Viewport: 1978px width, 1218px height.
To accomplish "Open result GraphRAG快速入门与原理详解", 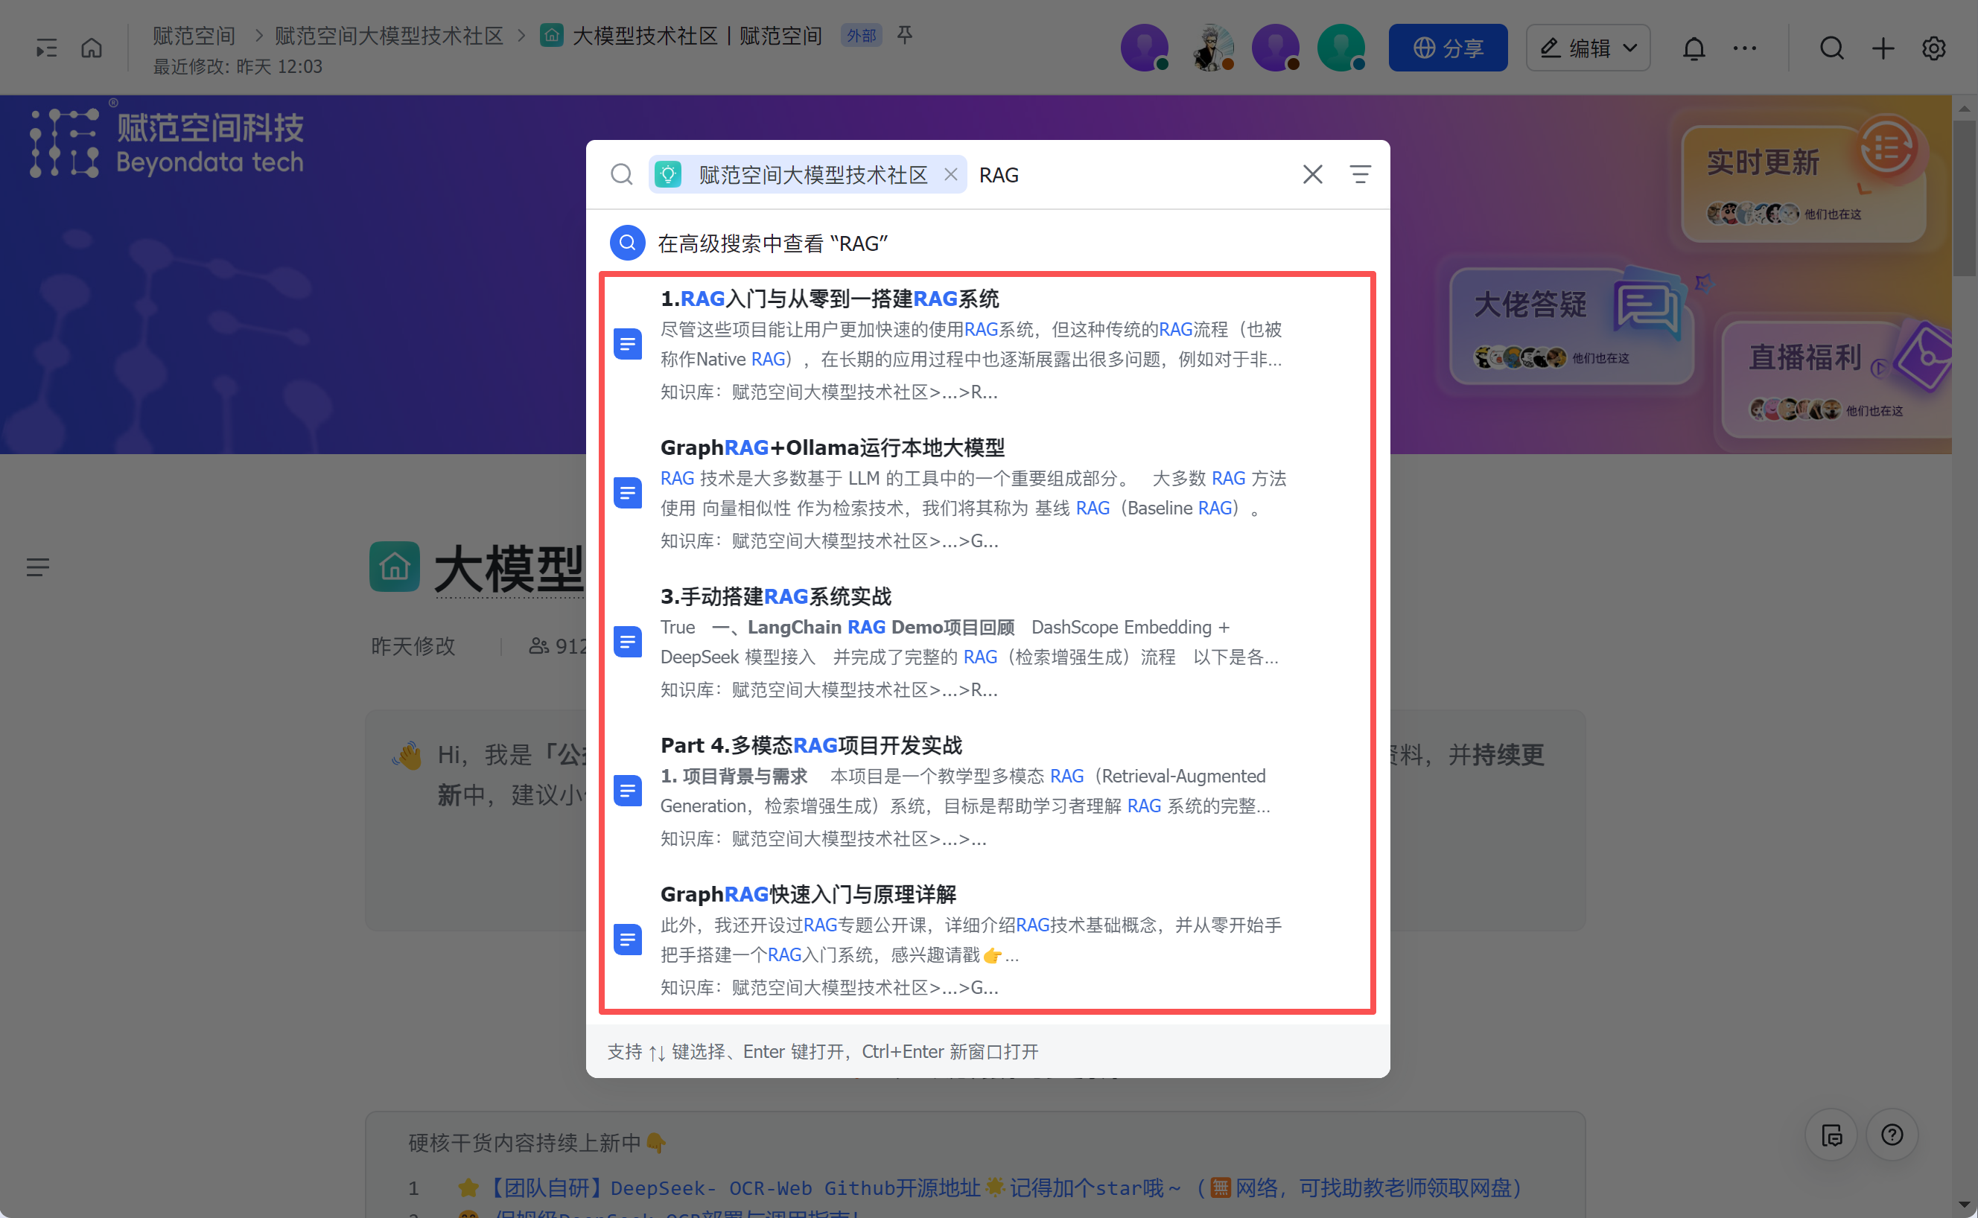I will pos(988,941).
